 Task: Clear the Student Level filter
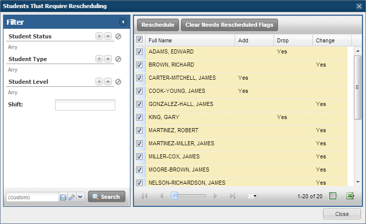coord(118,82)
